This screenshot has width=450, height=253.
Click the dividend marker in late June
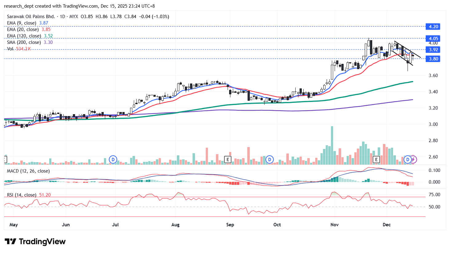pyautogui.click(x=113, y=160)
